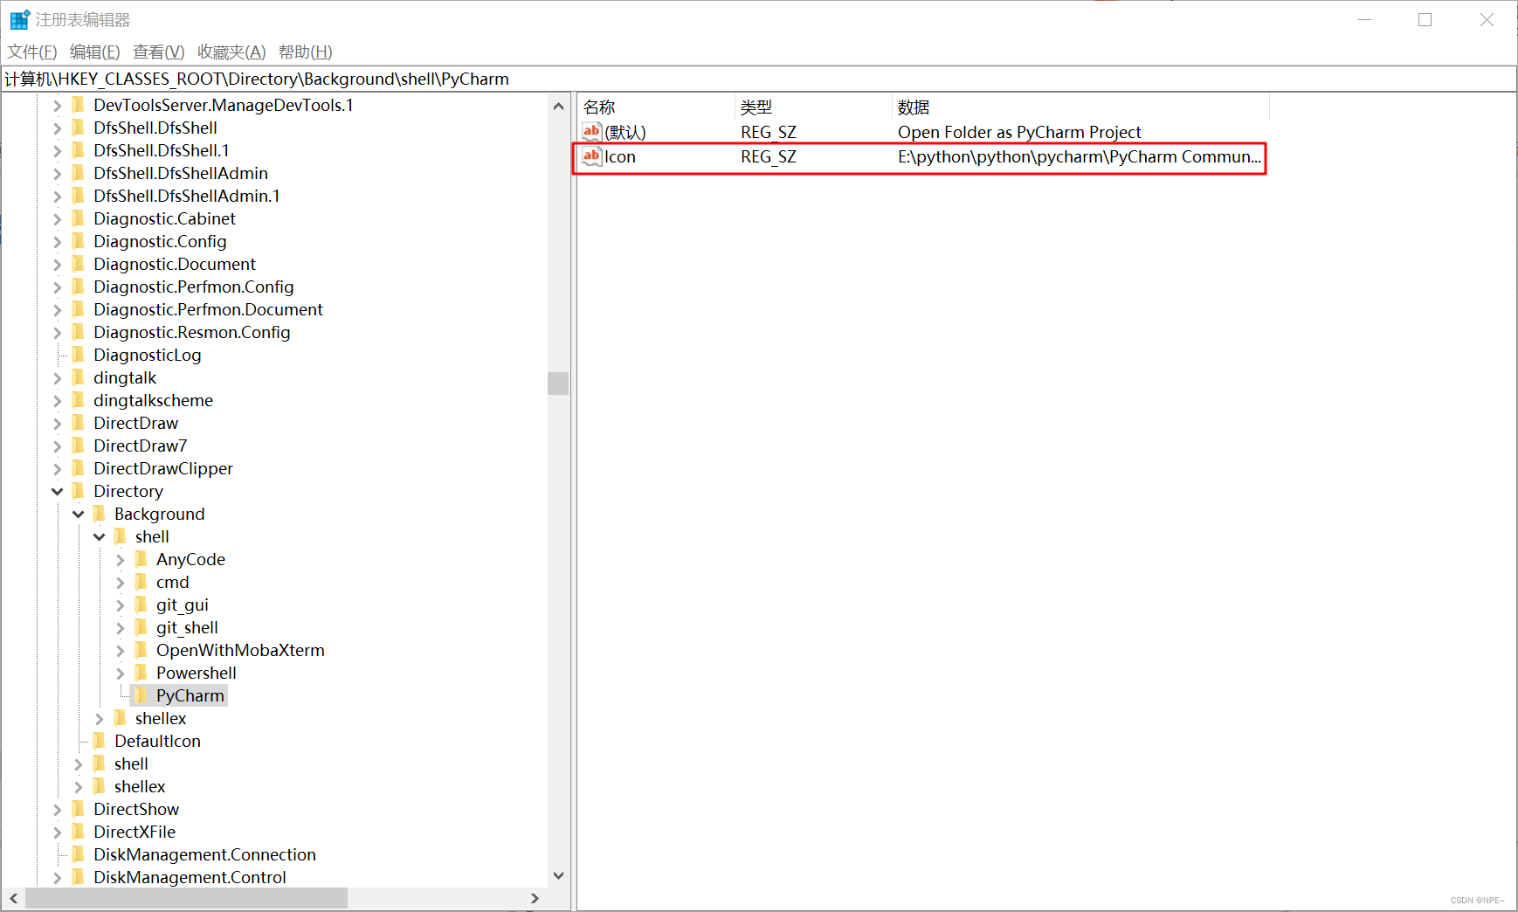Maximize the Registry Editor window
The width and height of the screenshot is (1518, 912).
point(1425,19)
